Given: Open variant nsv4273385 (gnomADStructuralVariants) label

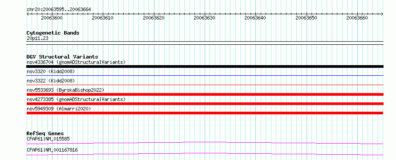Looking at the screenshot, I should tap(76, 99).
